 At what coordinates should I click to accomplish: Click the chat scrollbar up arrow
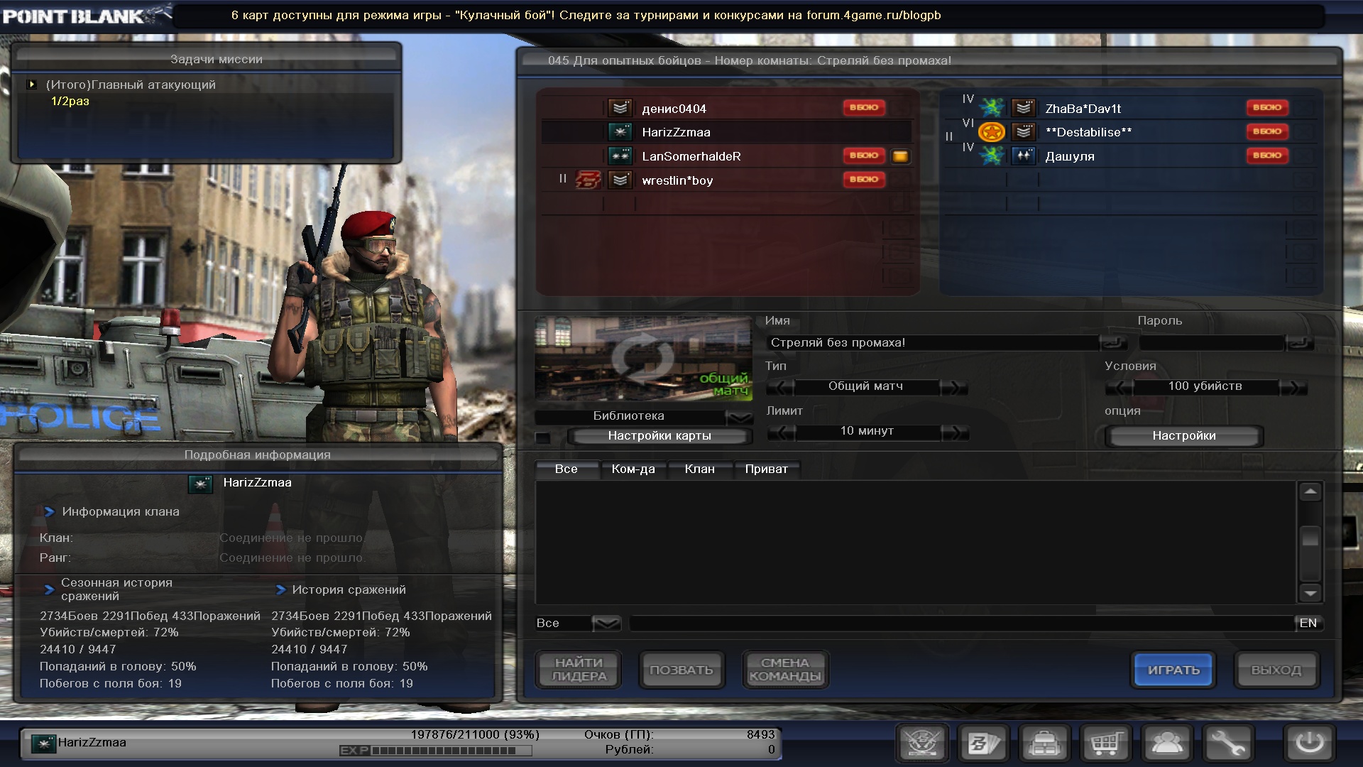point(1310,491)
